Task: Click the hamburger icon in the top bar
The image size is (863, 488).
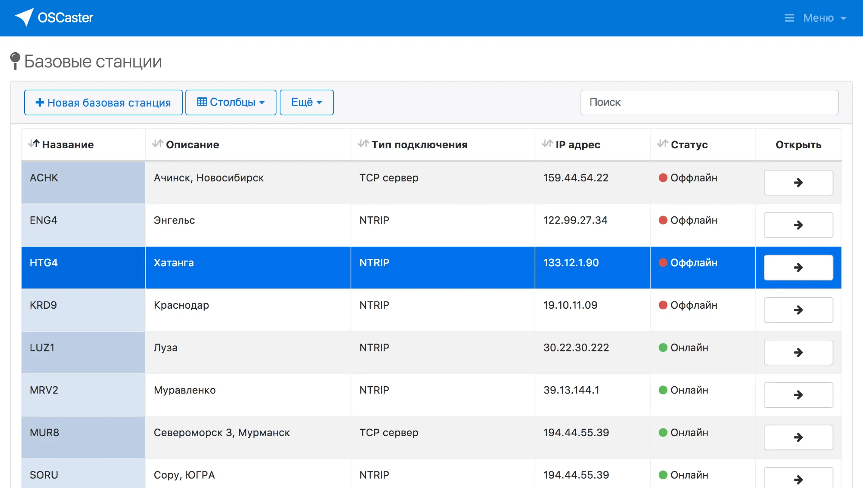Action: (x=790, y=18)
